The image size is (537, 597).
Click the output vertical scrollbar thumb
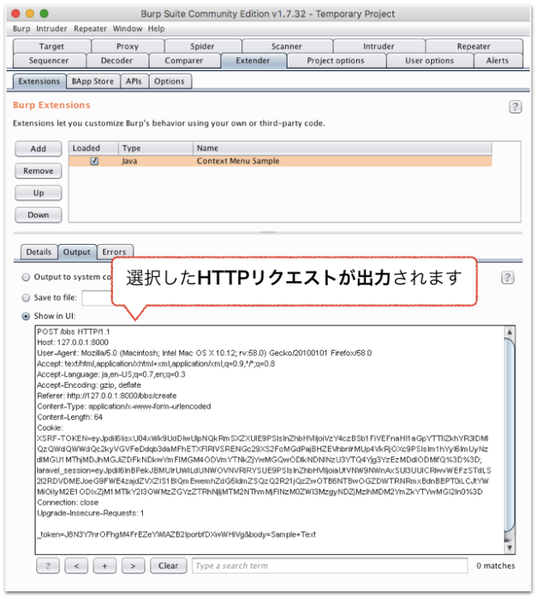(x=509, y=436)
